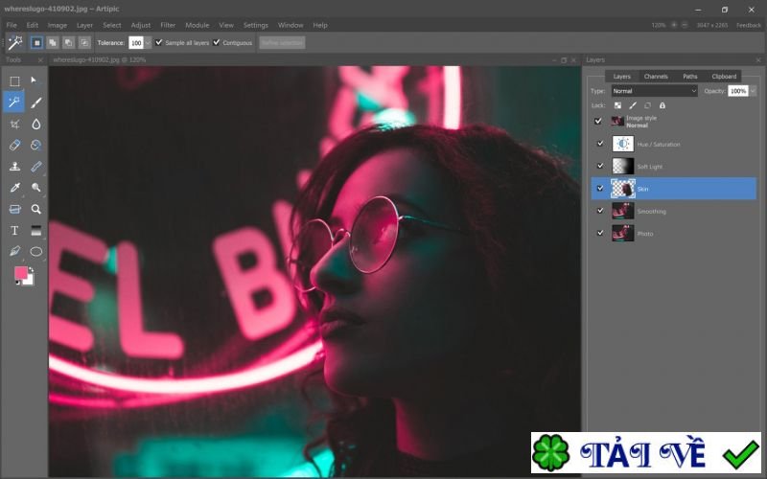
Task: Click the Refine selection button
Action: 282,43
